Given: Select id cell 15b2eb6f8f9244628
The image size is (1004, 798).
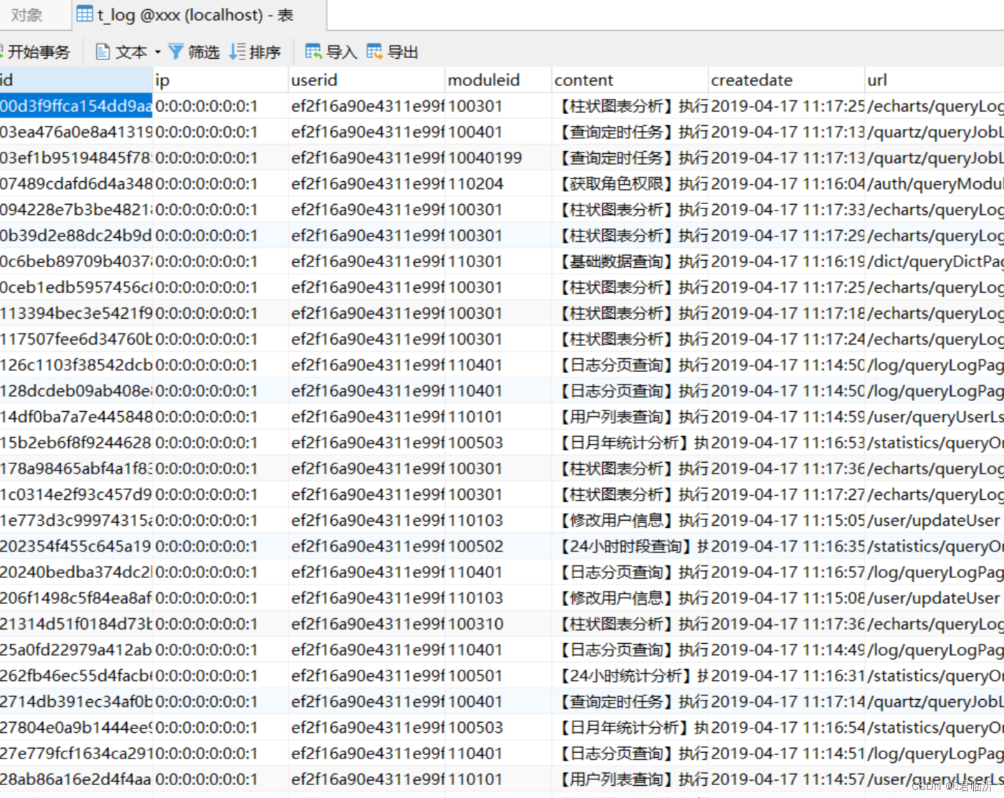Looking at the screenshot, I should [x=76, y=443].
